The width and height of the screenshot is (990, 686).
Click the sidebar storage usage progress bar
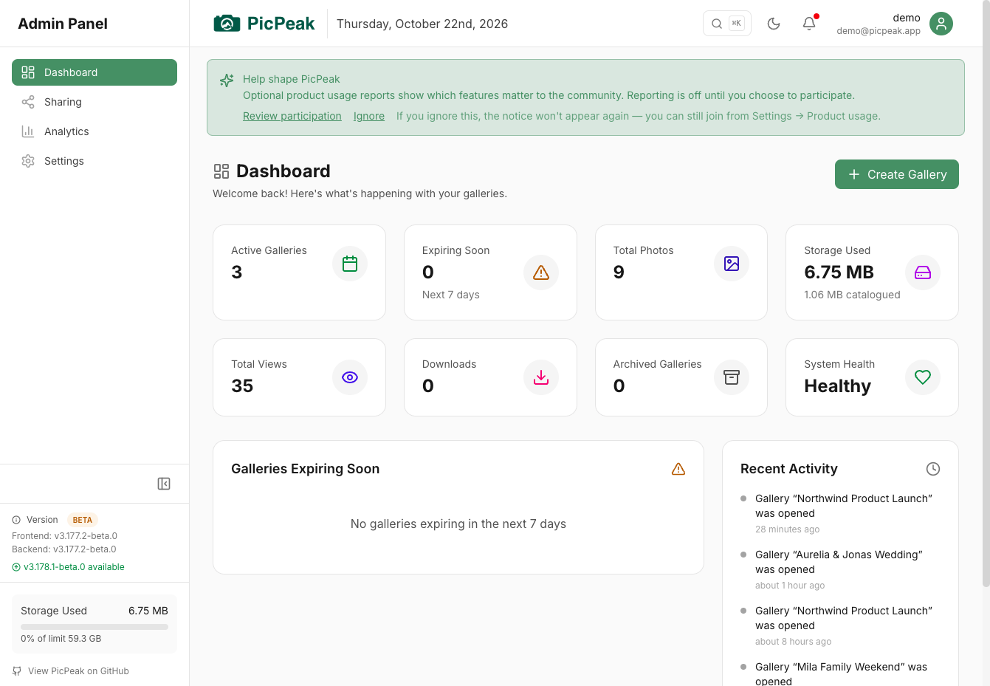pyautogui.click(x=94, y=627)
